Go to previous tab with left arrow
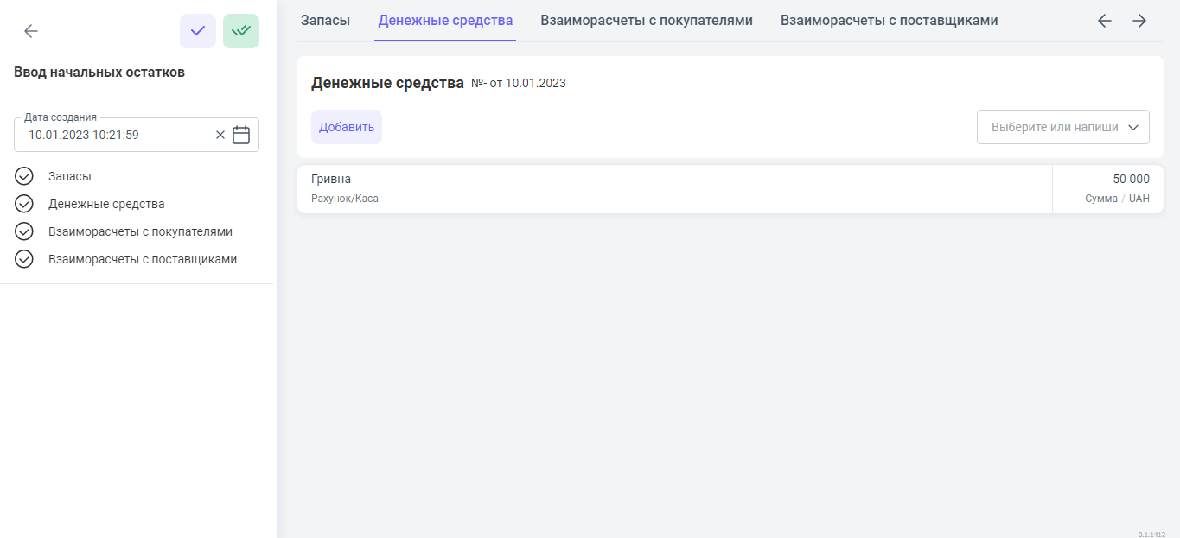The height and width of the screenshot is (538, 1180). pyautogui.click(x=1104, y=21)
